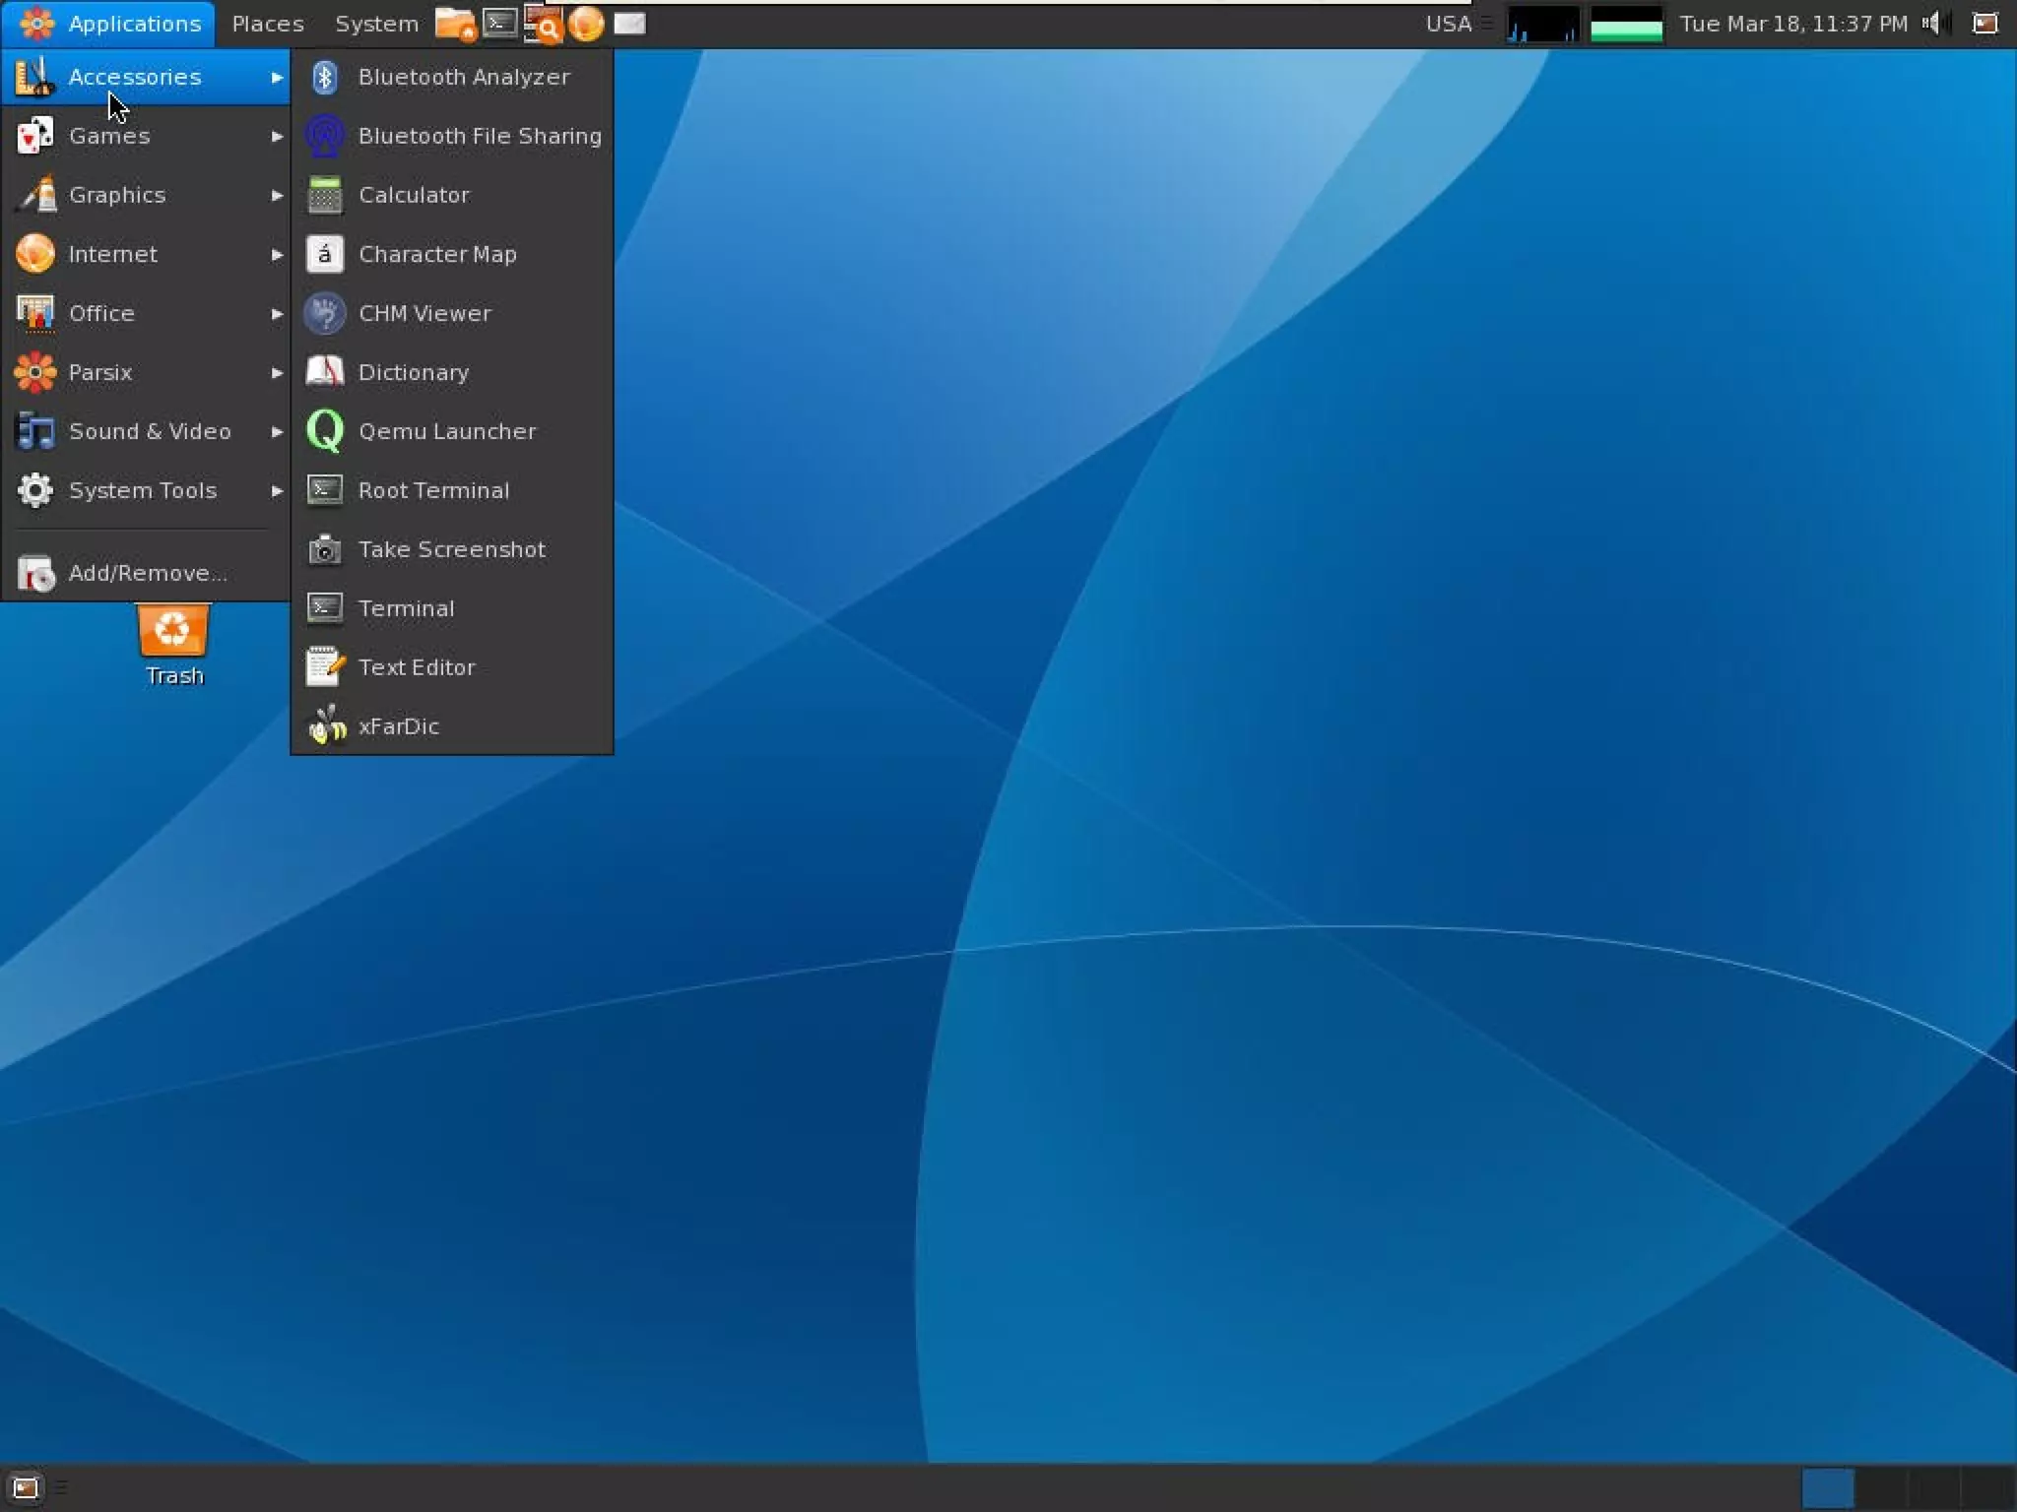This screenshot has height=1512, width=2017.
Task: Click Add/Remove... entry
Action: pos(147,573)
